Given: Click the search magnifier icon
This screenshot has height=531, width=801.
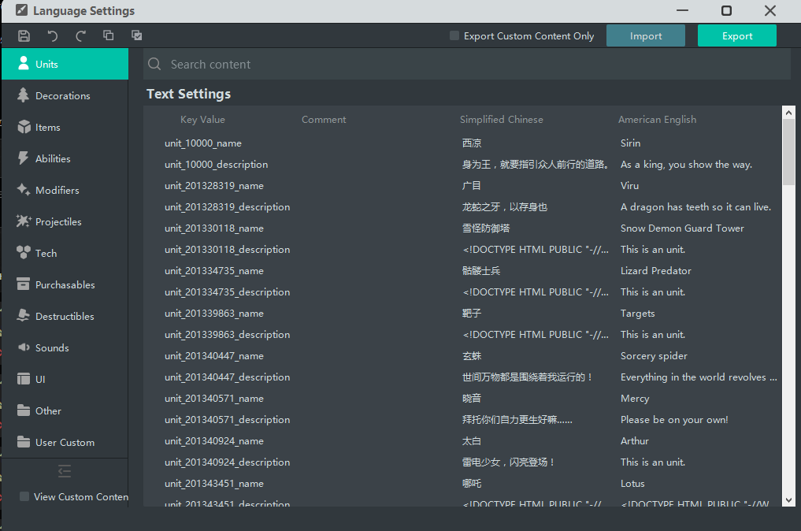Looking at the screenshot, I should tap(155, 65).
